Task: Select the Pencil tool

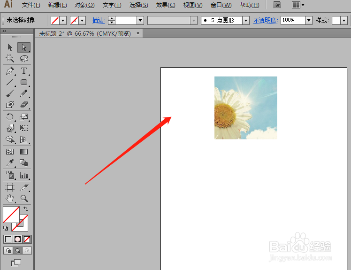Action: coord(24,93)
